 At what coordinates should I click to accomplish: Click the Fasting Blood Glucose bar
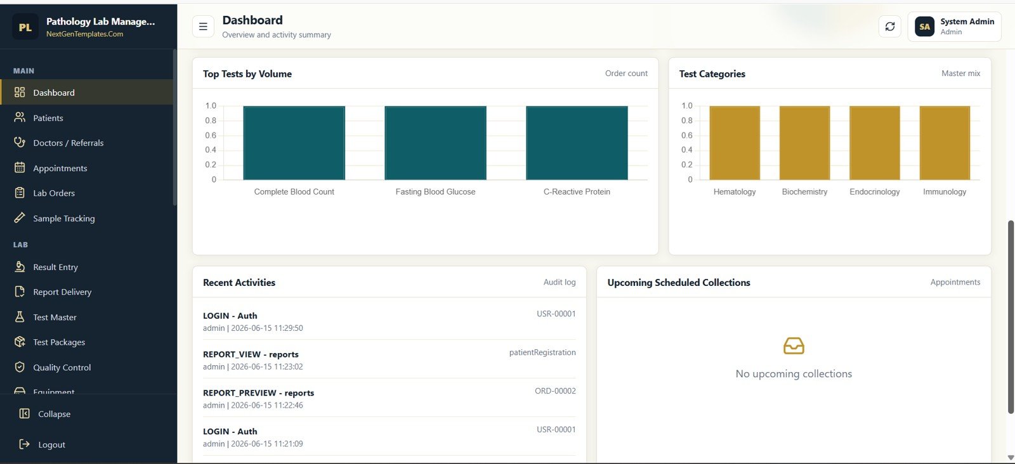point(435,143)
